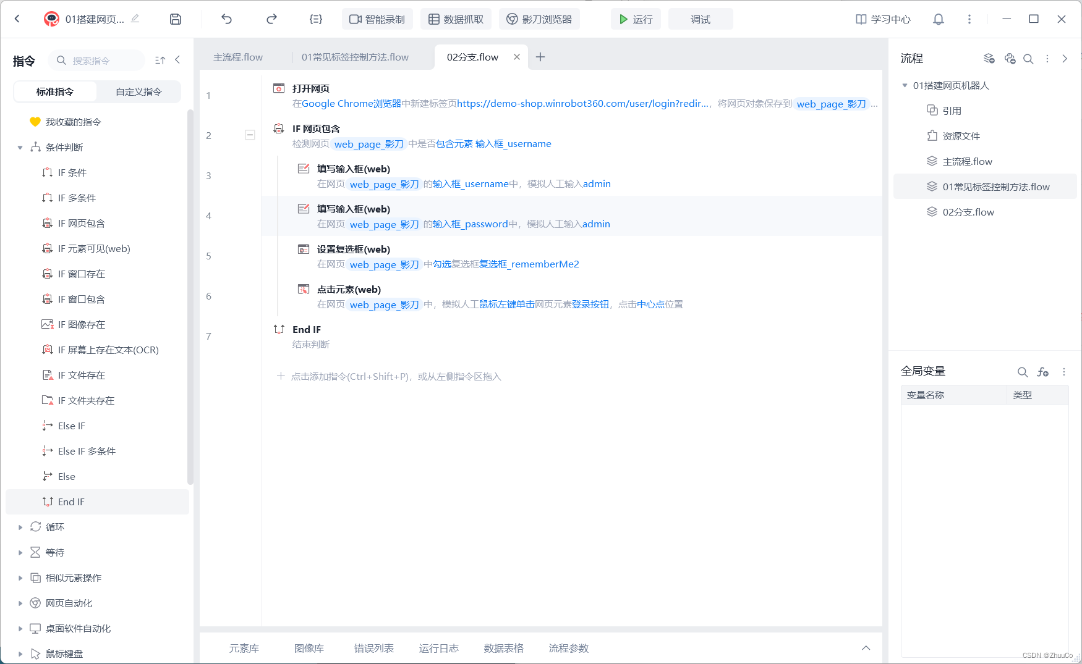Open 全局变量 more options
This screenshot has height=664, width=1082.
click(x=1064, y=372)
